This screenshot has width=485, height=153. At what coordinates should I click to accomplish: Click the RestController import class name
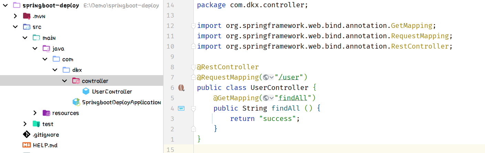coord(420,46)
